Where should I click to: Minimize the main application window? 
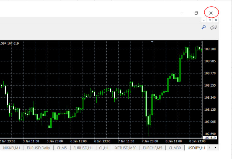click(182, 13)
